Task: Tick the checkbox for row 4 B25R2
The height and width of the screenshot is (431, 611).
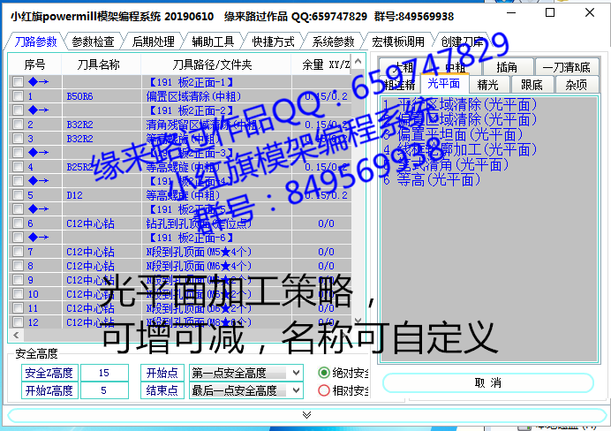Action: [18, 167]
